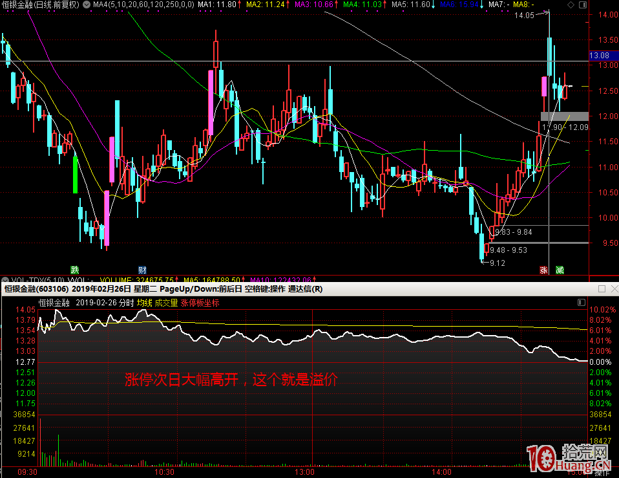Close the 恒银金融 intraday popup window
Screen dimensions: 619x478
pyautogui.click(x=614, y=288)
